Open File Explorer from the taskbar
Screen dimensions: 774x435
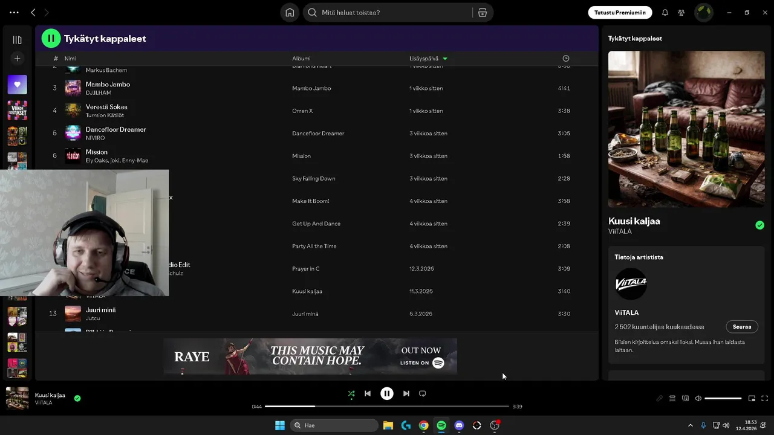(388, 425)
